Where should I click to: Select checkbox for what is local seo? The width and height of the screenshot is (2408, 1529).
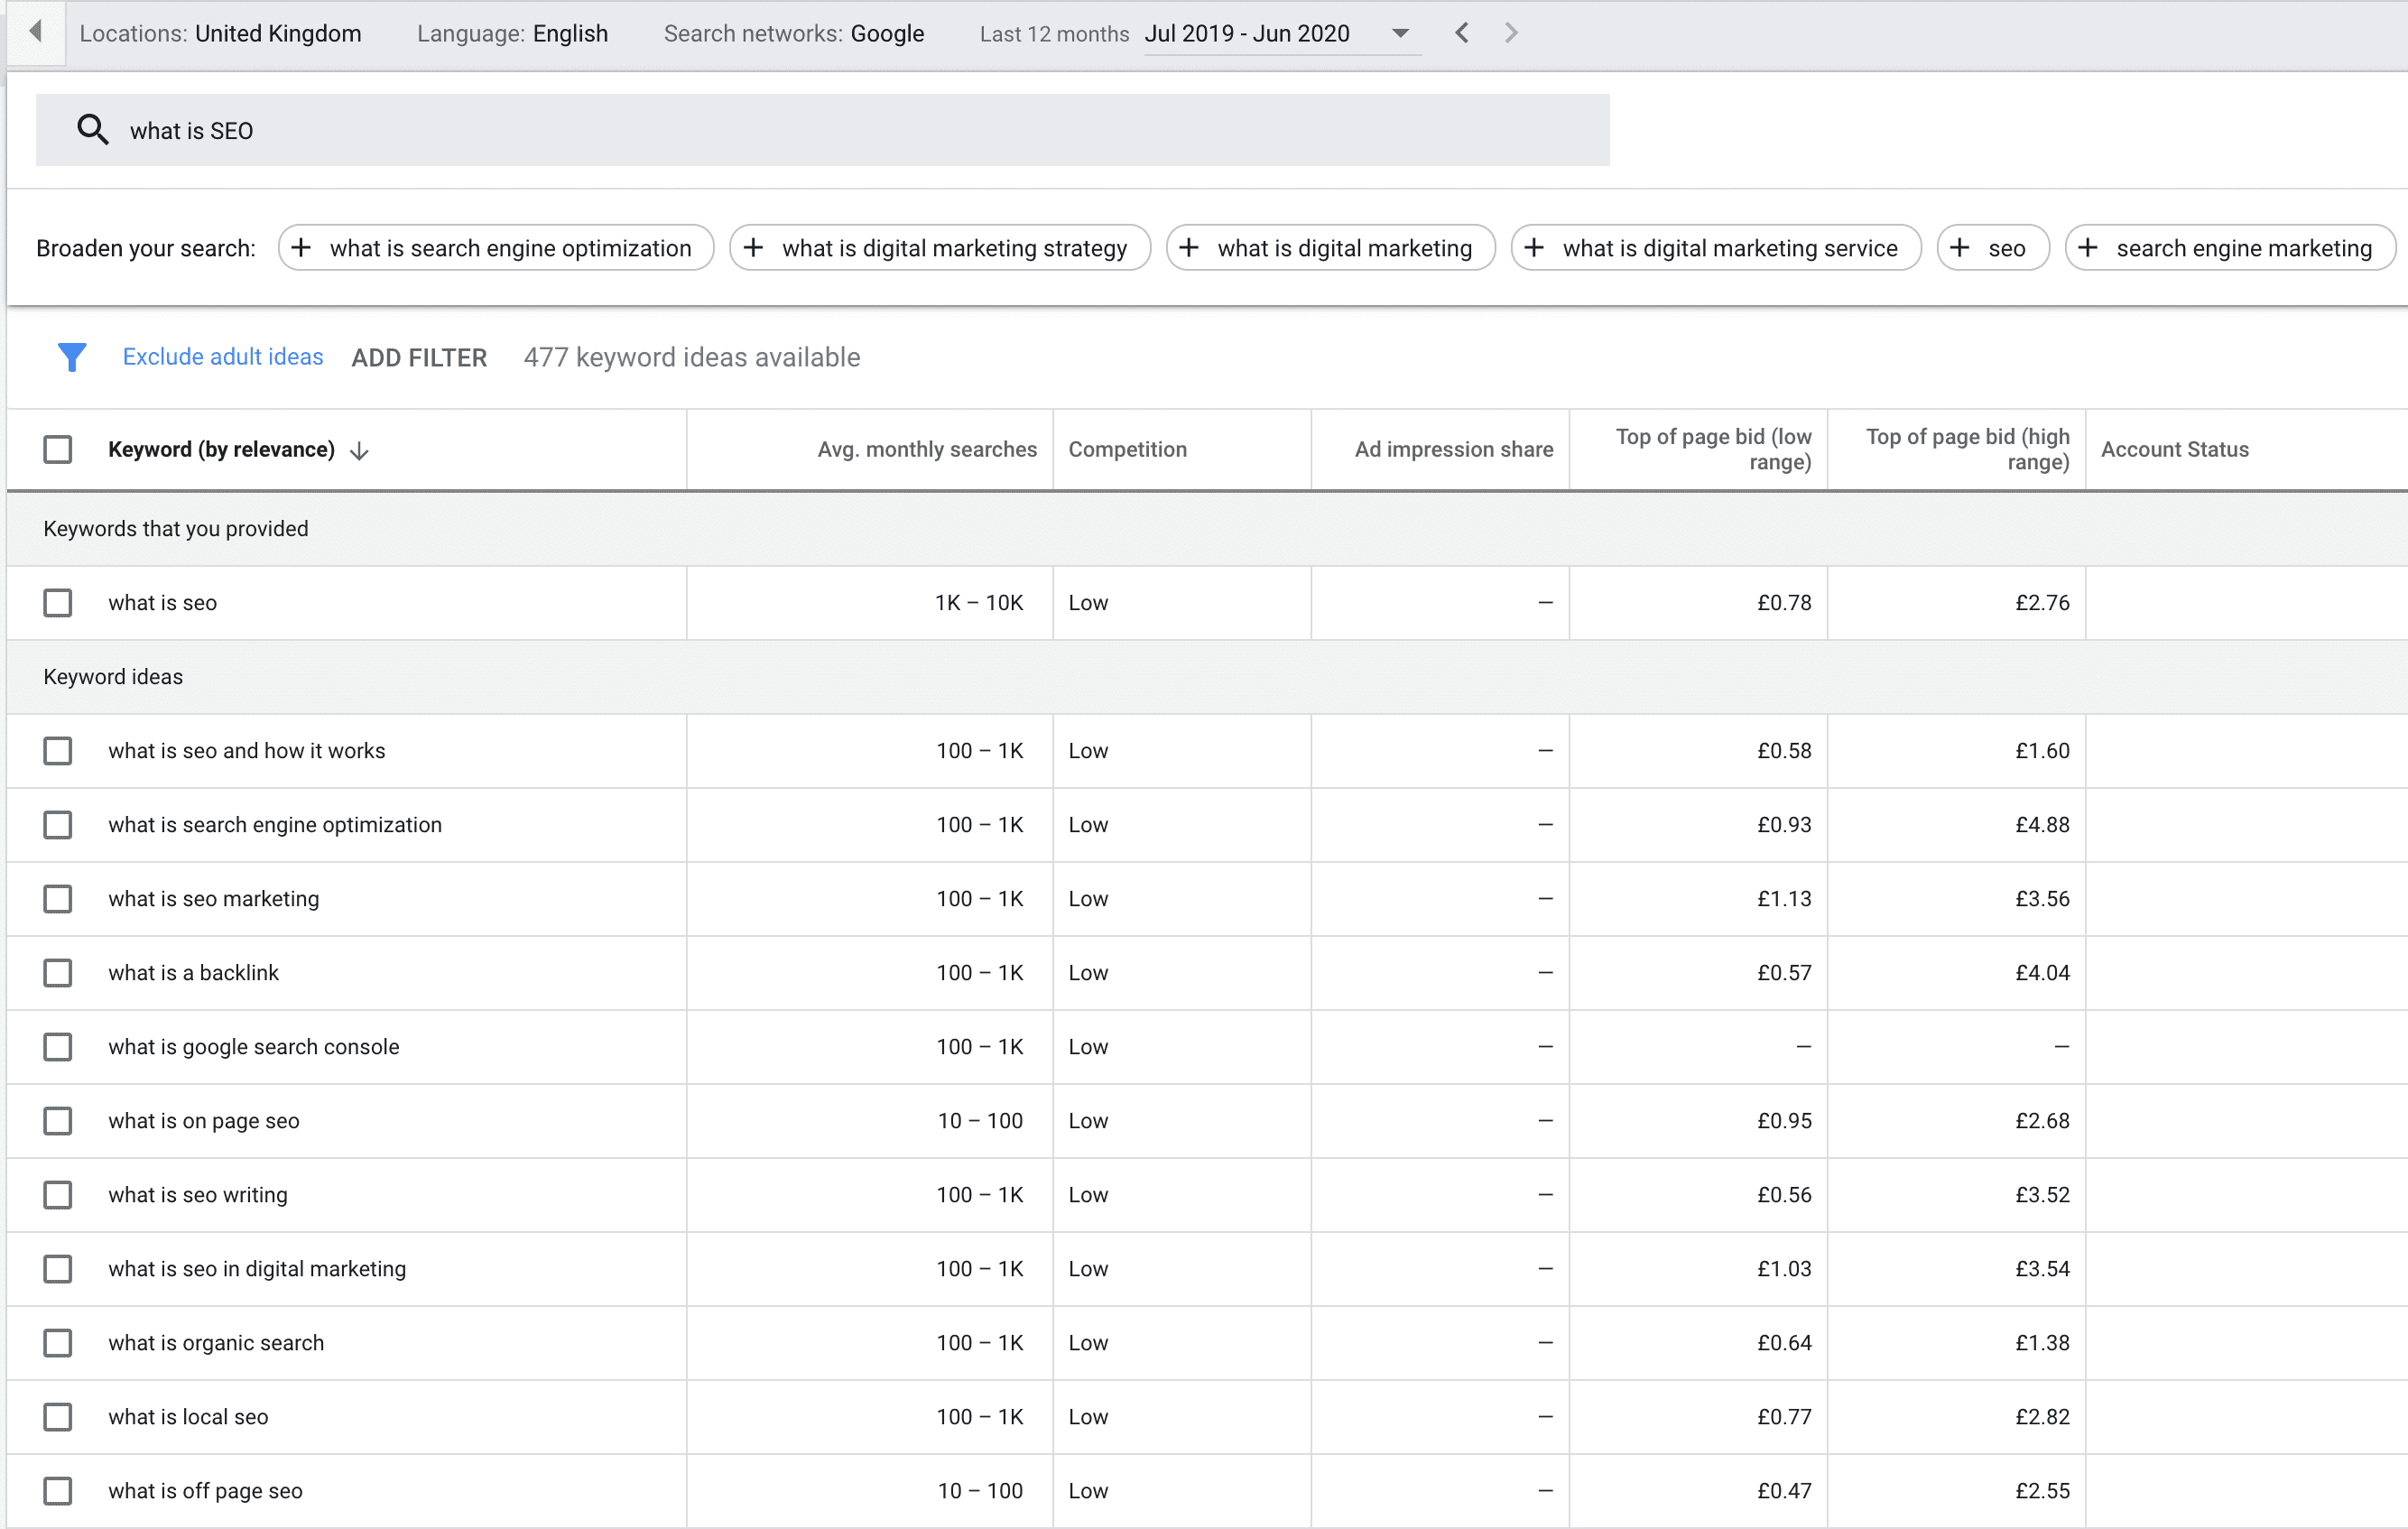click(56, 1417)
